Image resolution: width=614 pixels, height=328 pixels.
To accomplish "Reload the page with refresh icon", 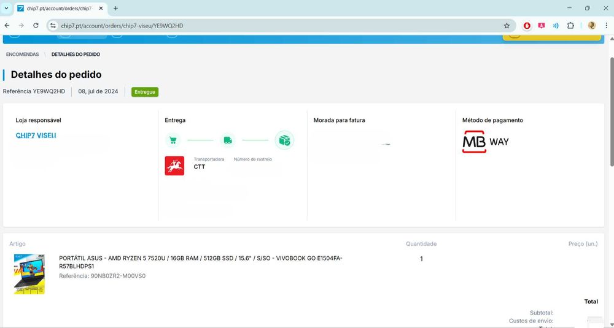I will tap(36, 25).
